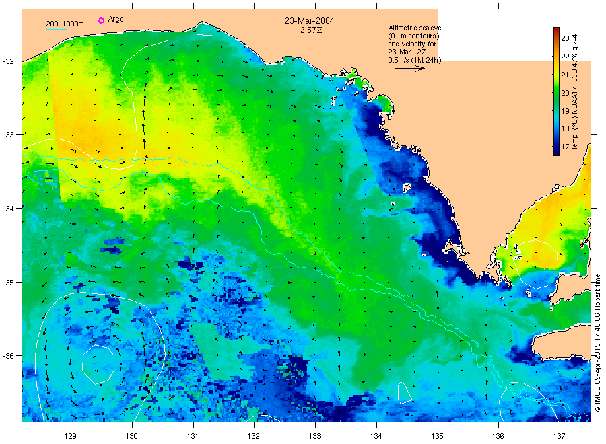The width and height of the screenshot is (606, 444).
Task: Click the 21 value on color bar
Action: click(565, 75)
